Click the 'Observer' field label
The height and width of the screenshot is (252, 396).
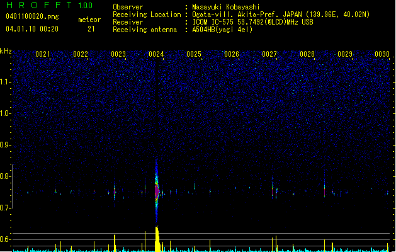pyautogui.click(x=128, y=7)
